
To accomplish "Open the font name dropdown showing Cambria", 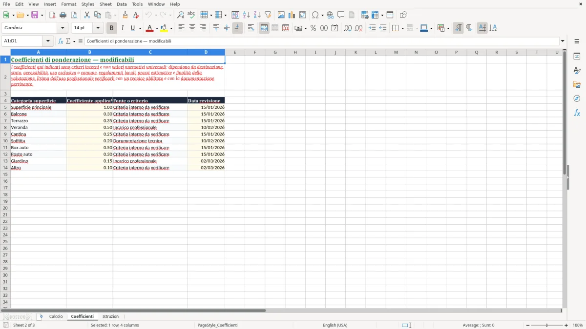I will coord(63,28).
